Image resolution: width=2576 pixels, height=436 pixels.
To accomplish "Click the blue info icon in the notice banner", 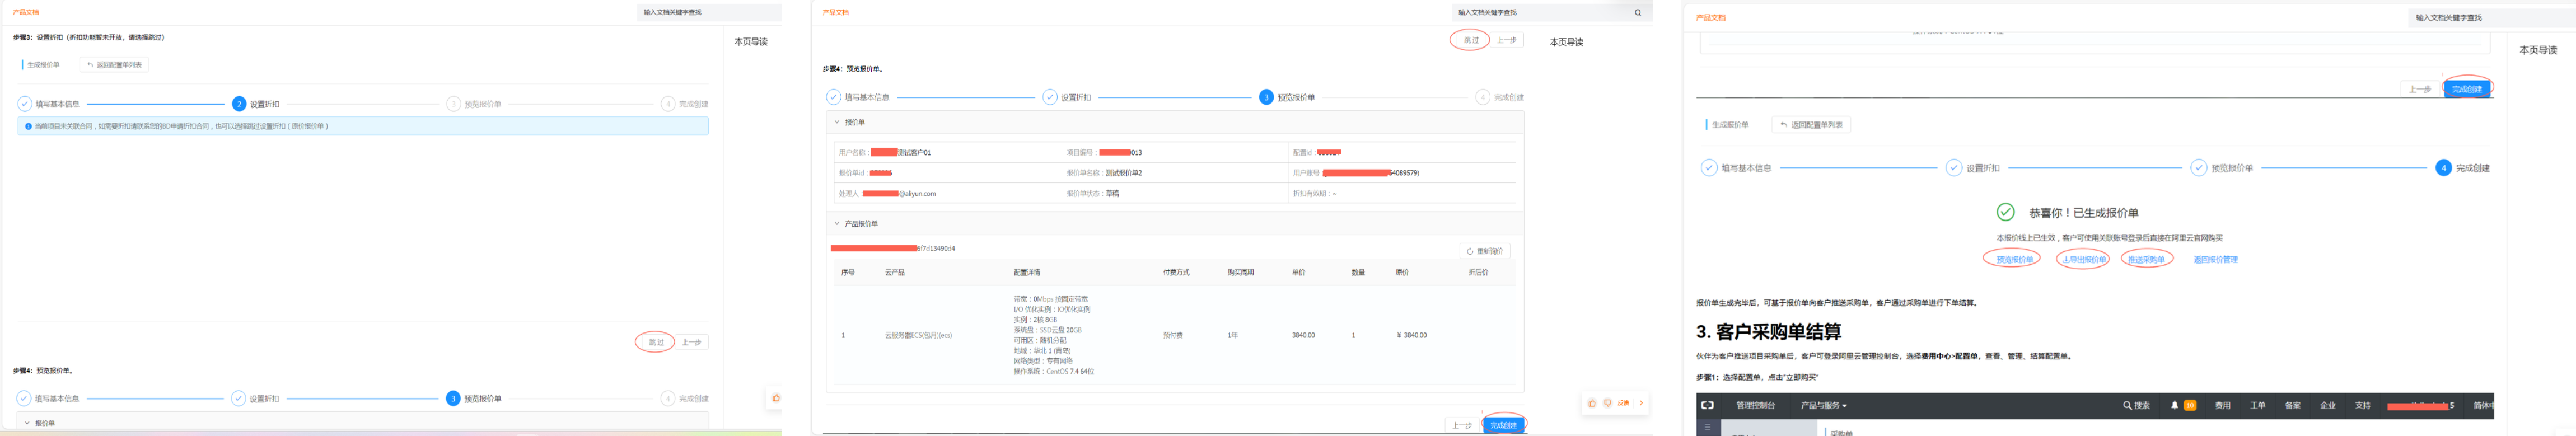I will [28, 126].
